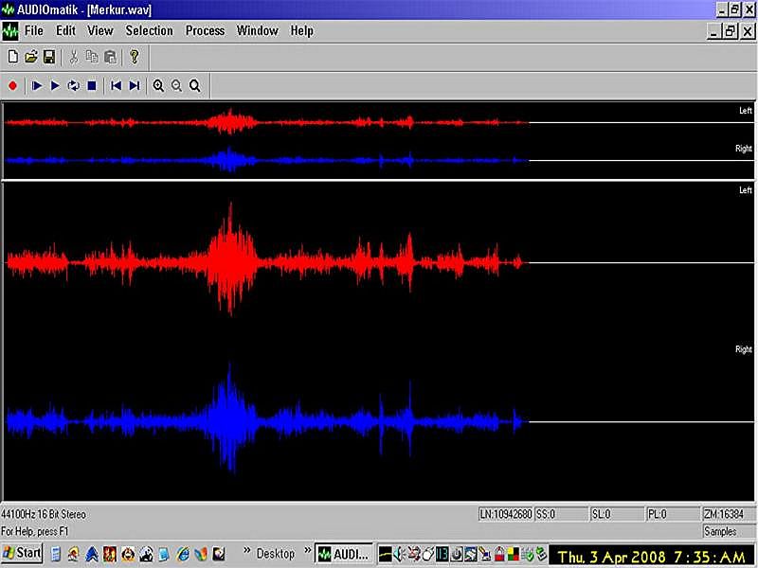Expand the View menu
The height and width of the screenshot is (568, 758).
click(100, 30)
